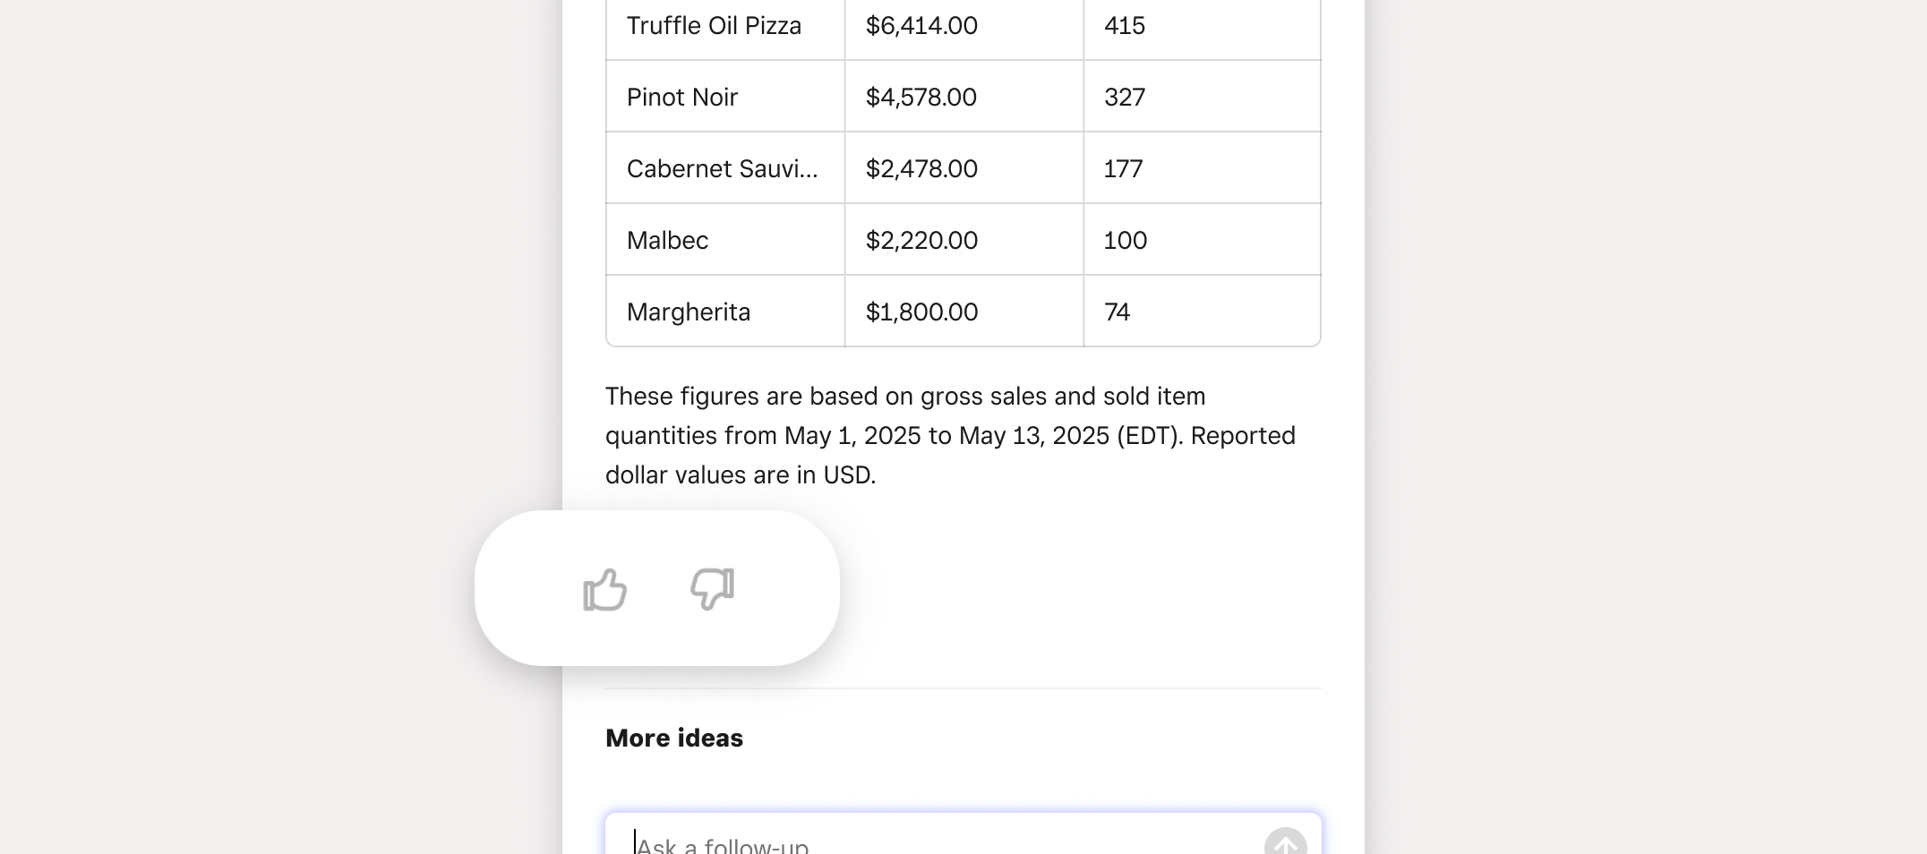Screen dimensions: 1927x854
Task: Submit follow-up with the arrow send button
Action: (x=1285, y=841)
